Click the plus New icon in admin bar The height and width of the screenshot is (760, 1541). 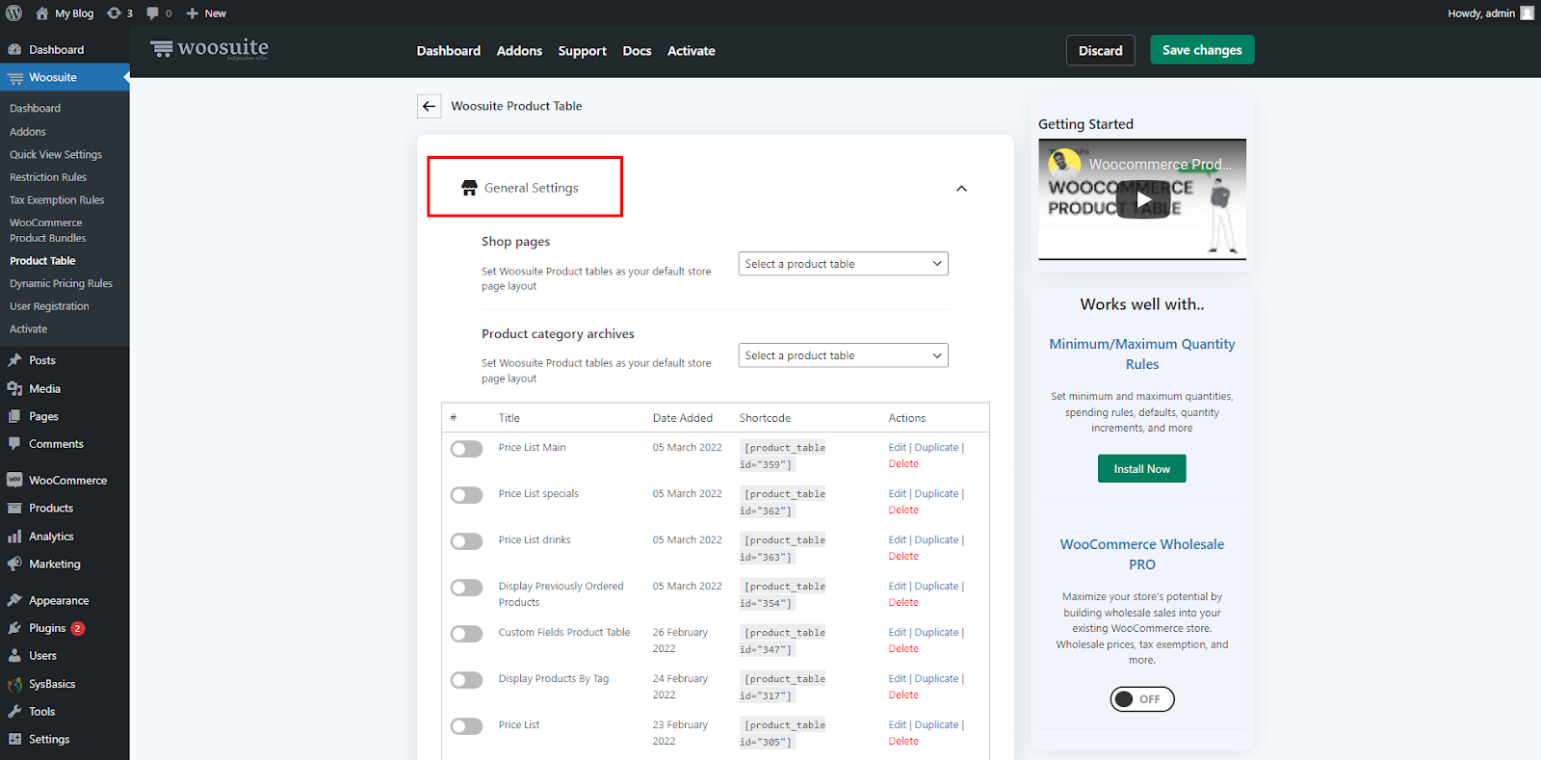pyautogui.click(x=192, y=13)
